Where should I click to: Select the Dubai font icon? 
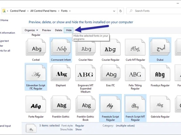click(x=160, y=47)
